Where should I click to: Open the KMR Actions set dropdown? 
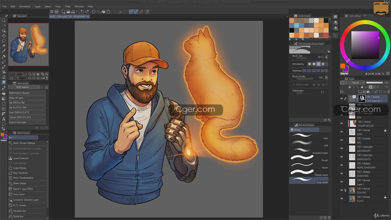[x=28, y=87]
